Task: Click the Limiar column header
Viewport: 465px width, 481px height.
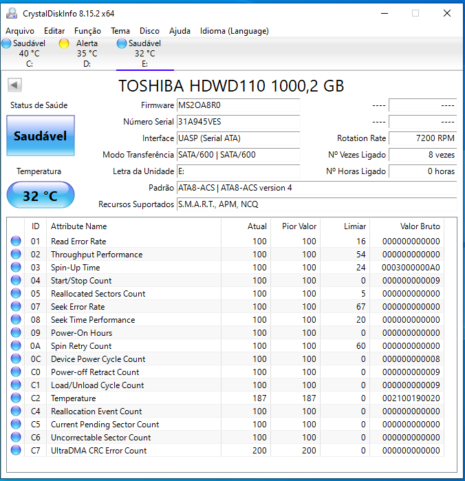Action: click(x=345, y=226)
